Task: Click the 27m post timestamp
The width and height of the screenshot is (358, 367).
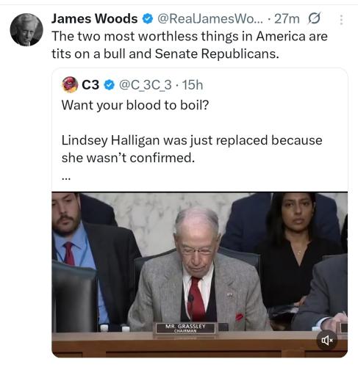Action: 287,19
